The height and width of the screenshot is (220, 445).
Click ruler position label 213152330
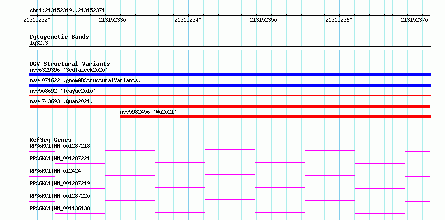pos(113,20)
